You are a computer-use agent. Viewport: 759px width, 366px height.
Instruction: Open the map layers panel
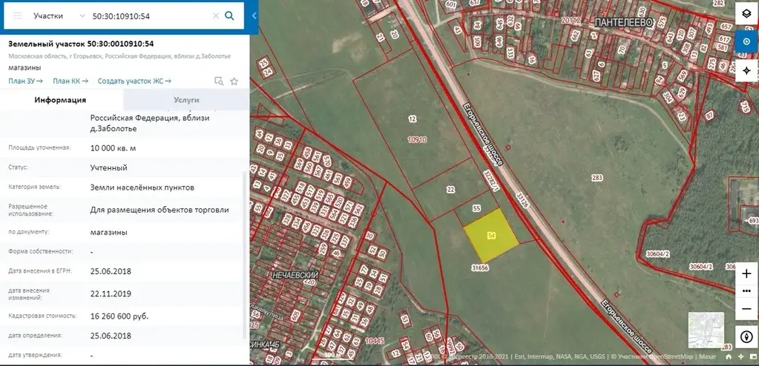point(746,14)
